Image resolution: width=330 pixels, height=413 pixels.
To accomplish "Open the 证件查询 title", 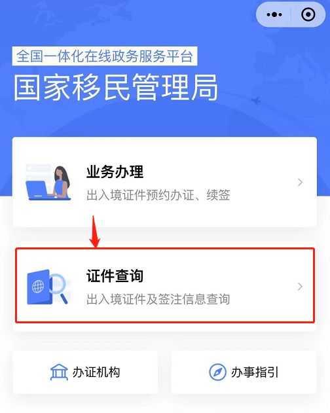I will click(115, 276).
